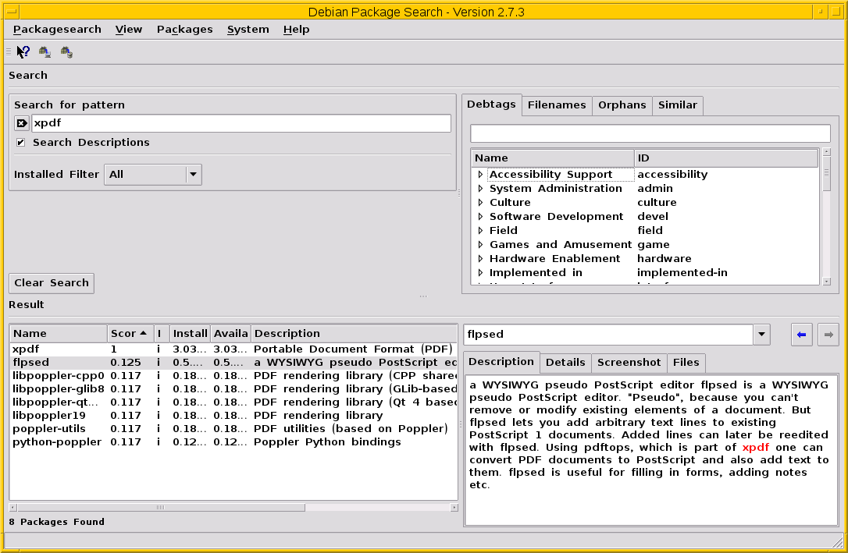Open the package name combo box dropdown
Viewport: 848px width, 553px height.
[761, 335]
